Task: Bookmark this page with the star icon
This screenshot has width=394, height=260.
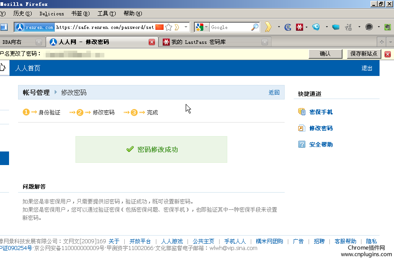Action: pos(169,27)
